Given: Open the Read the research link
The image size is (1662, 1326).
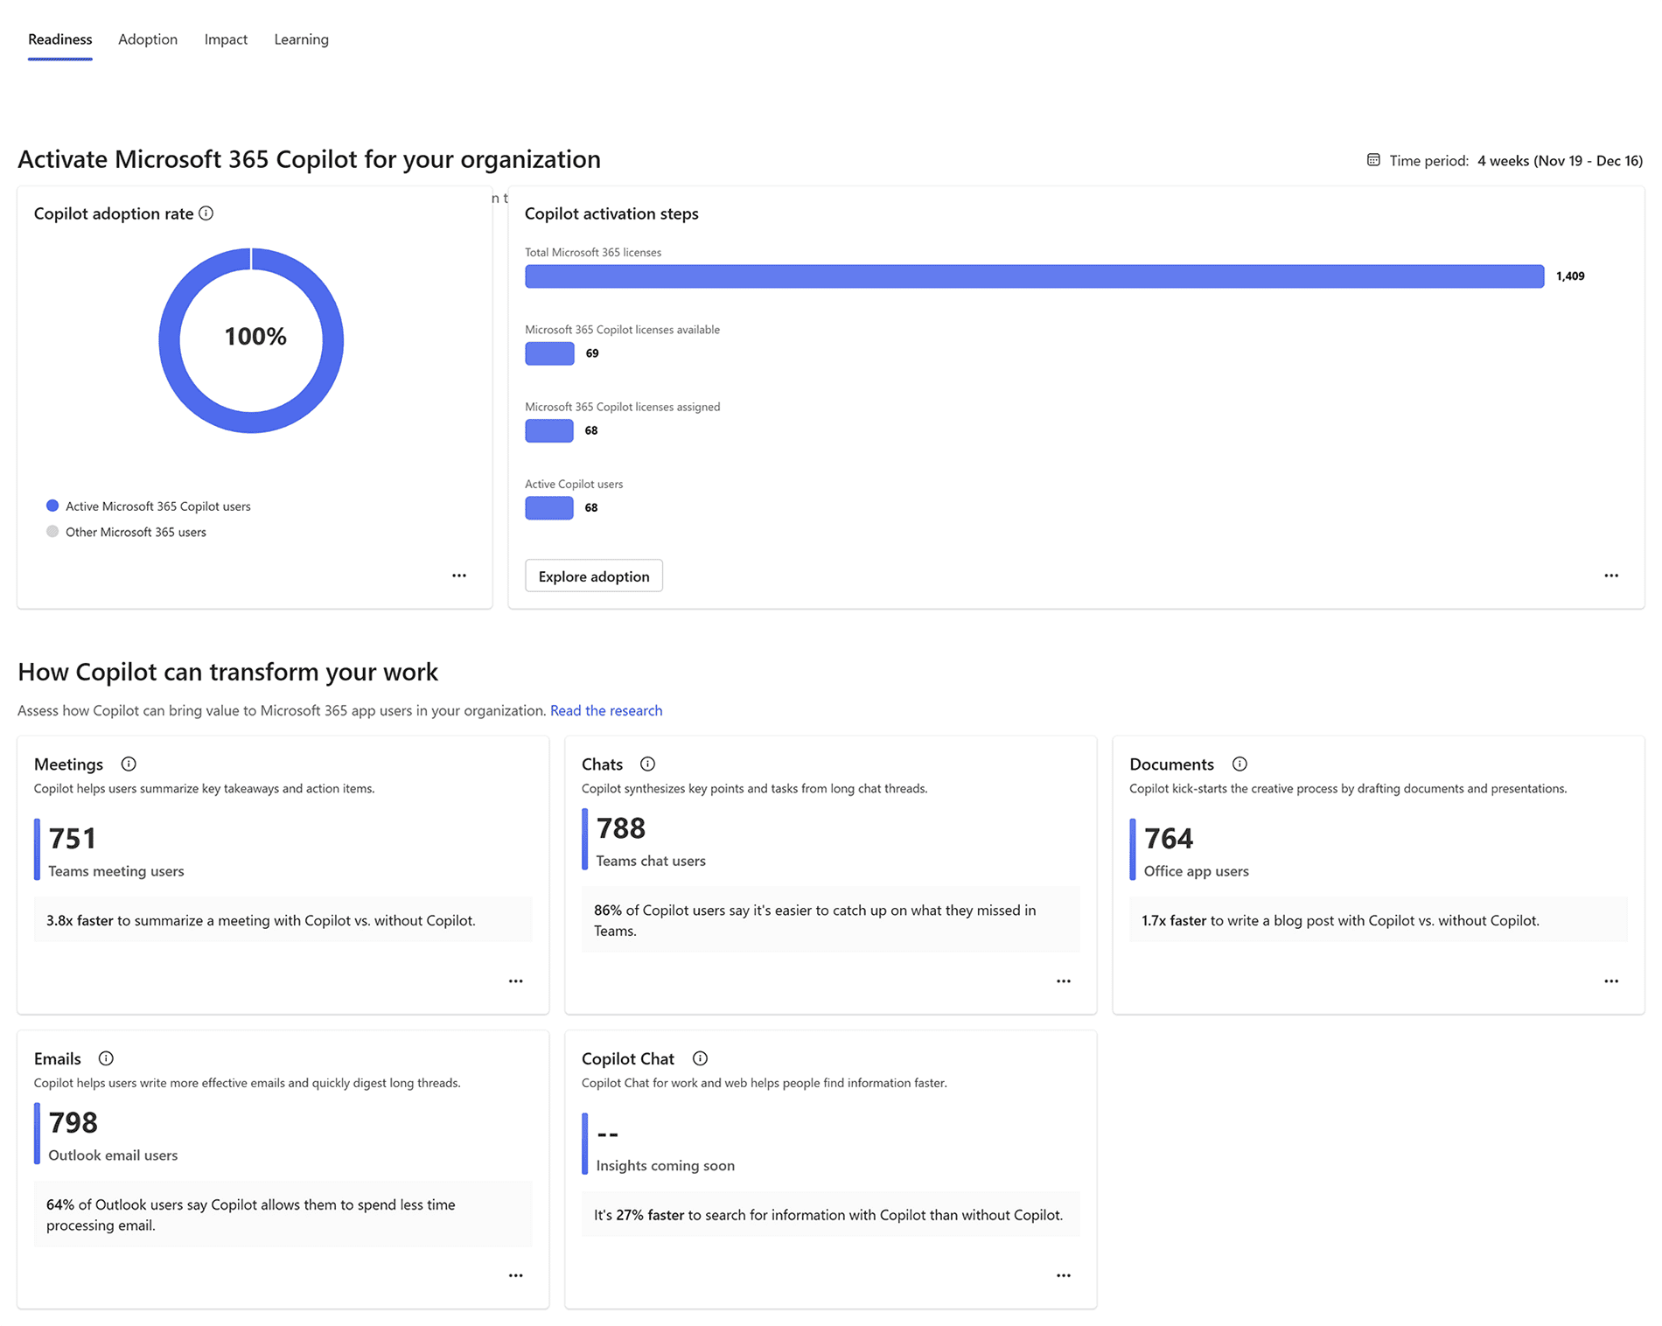Looking at the screenshot, I should 606,710.
